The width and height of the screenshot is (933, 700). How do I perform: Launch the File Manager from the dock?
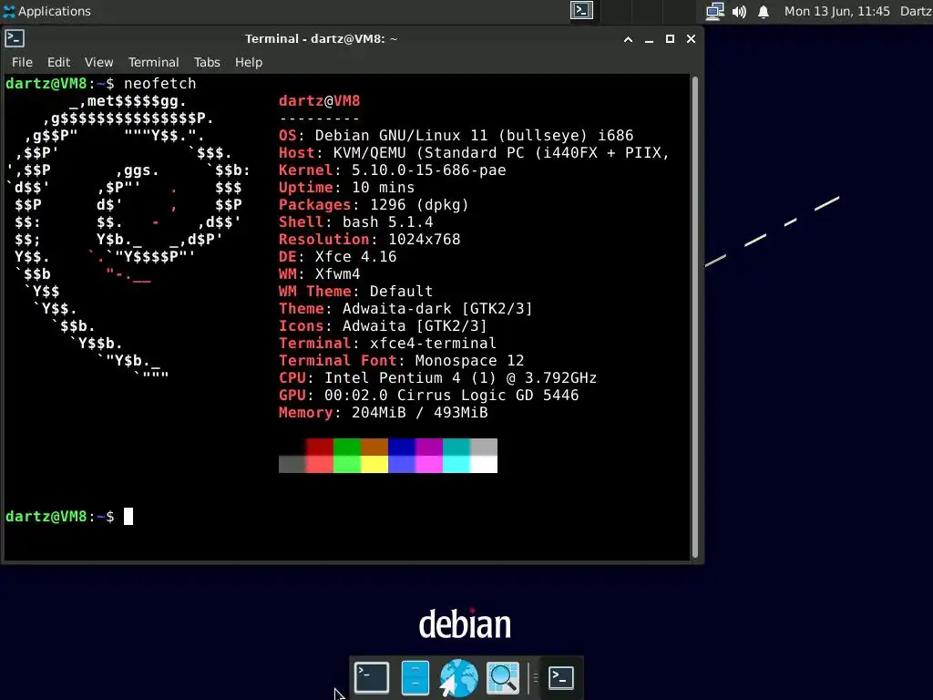(415, 677)
